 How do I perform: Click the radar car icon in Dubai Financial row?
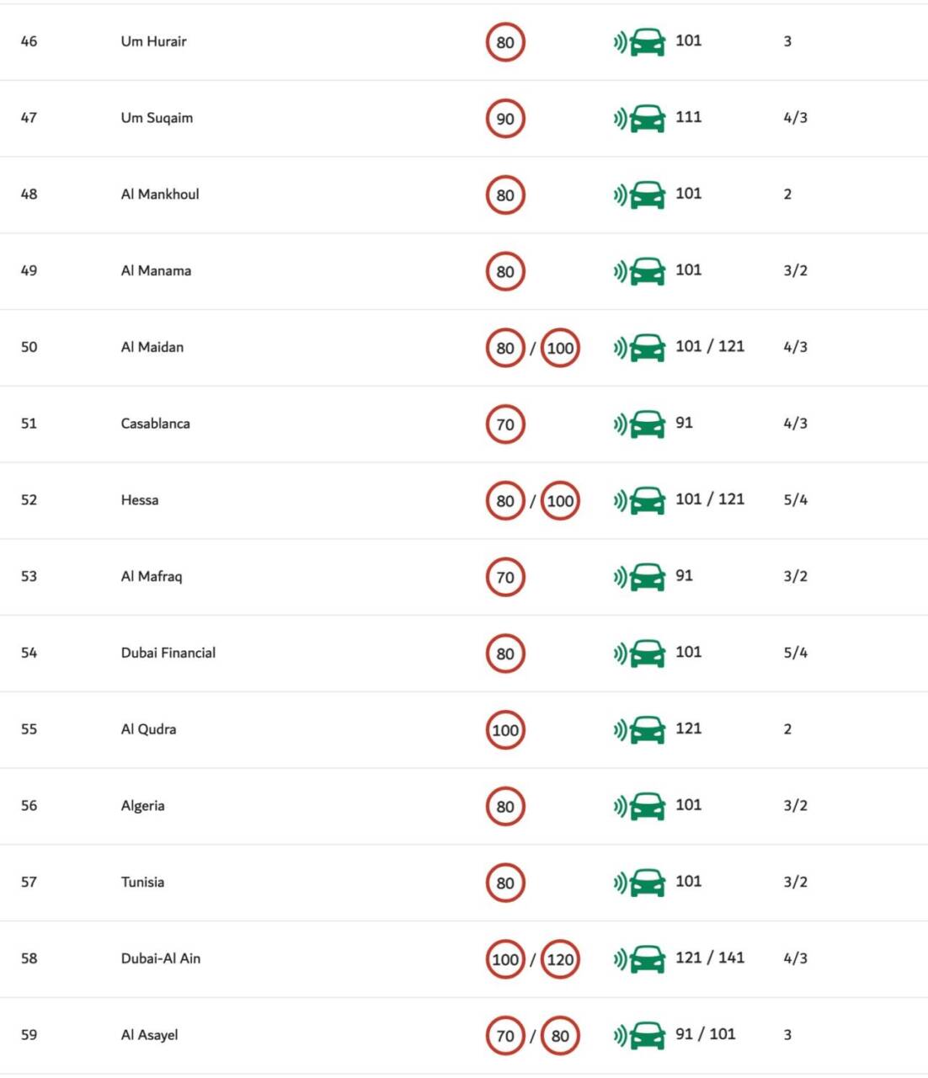click(x=639, y=654)
